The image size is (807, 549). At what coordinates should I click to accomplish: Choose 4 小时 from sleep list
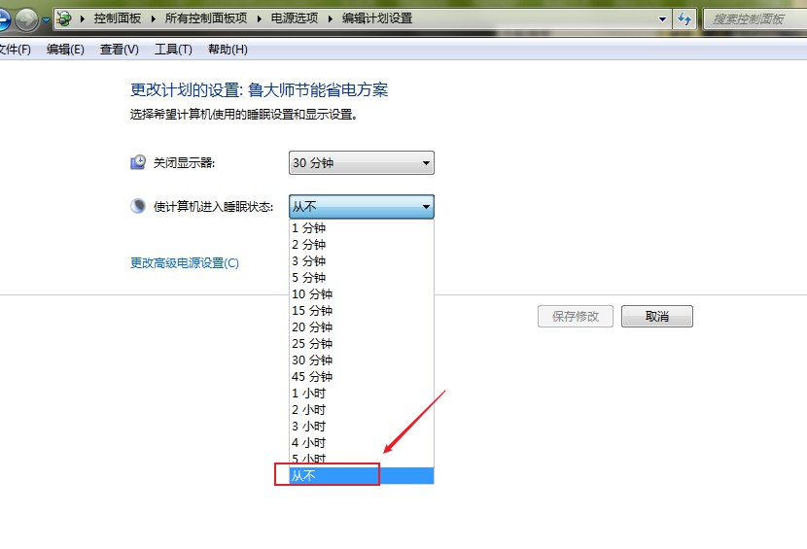tap(362, 442)
